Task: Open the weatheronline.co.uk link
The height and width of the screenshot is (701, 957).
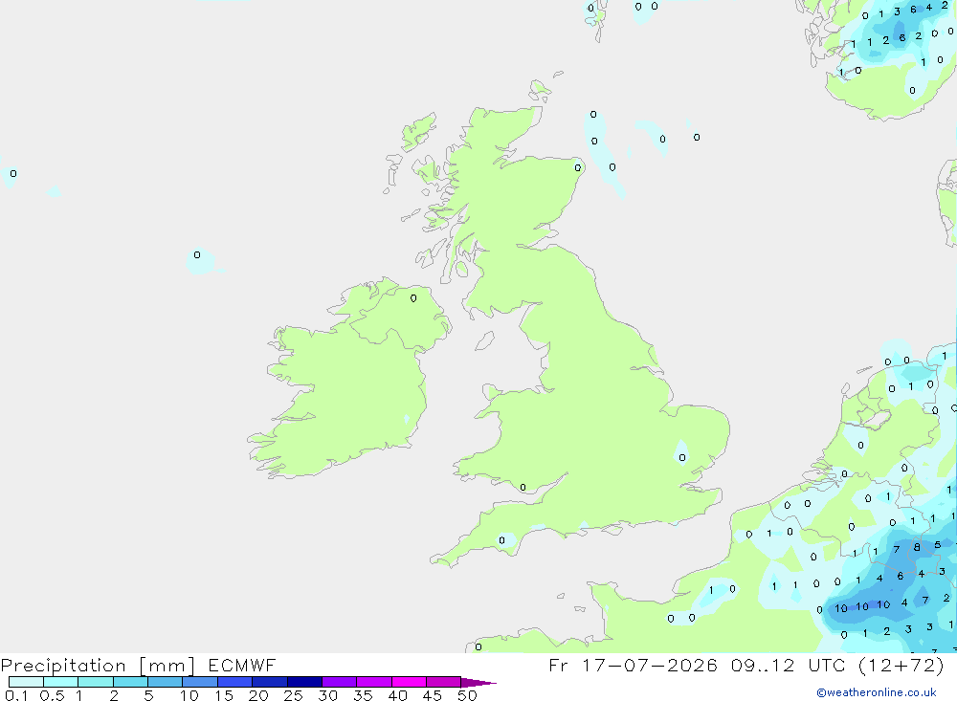Action: tap(877, 692)
